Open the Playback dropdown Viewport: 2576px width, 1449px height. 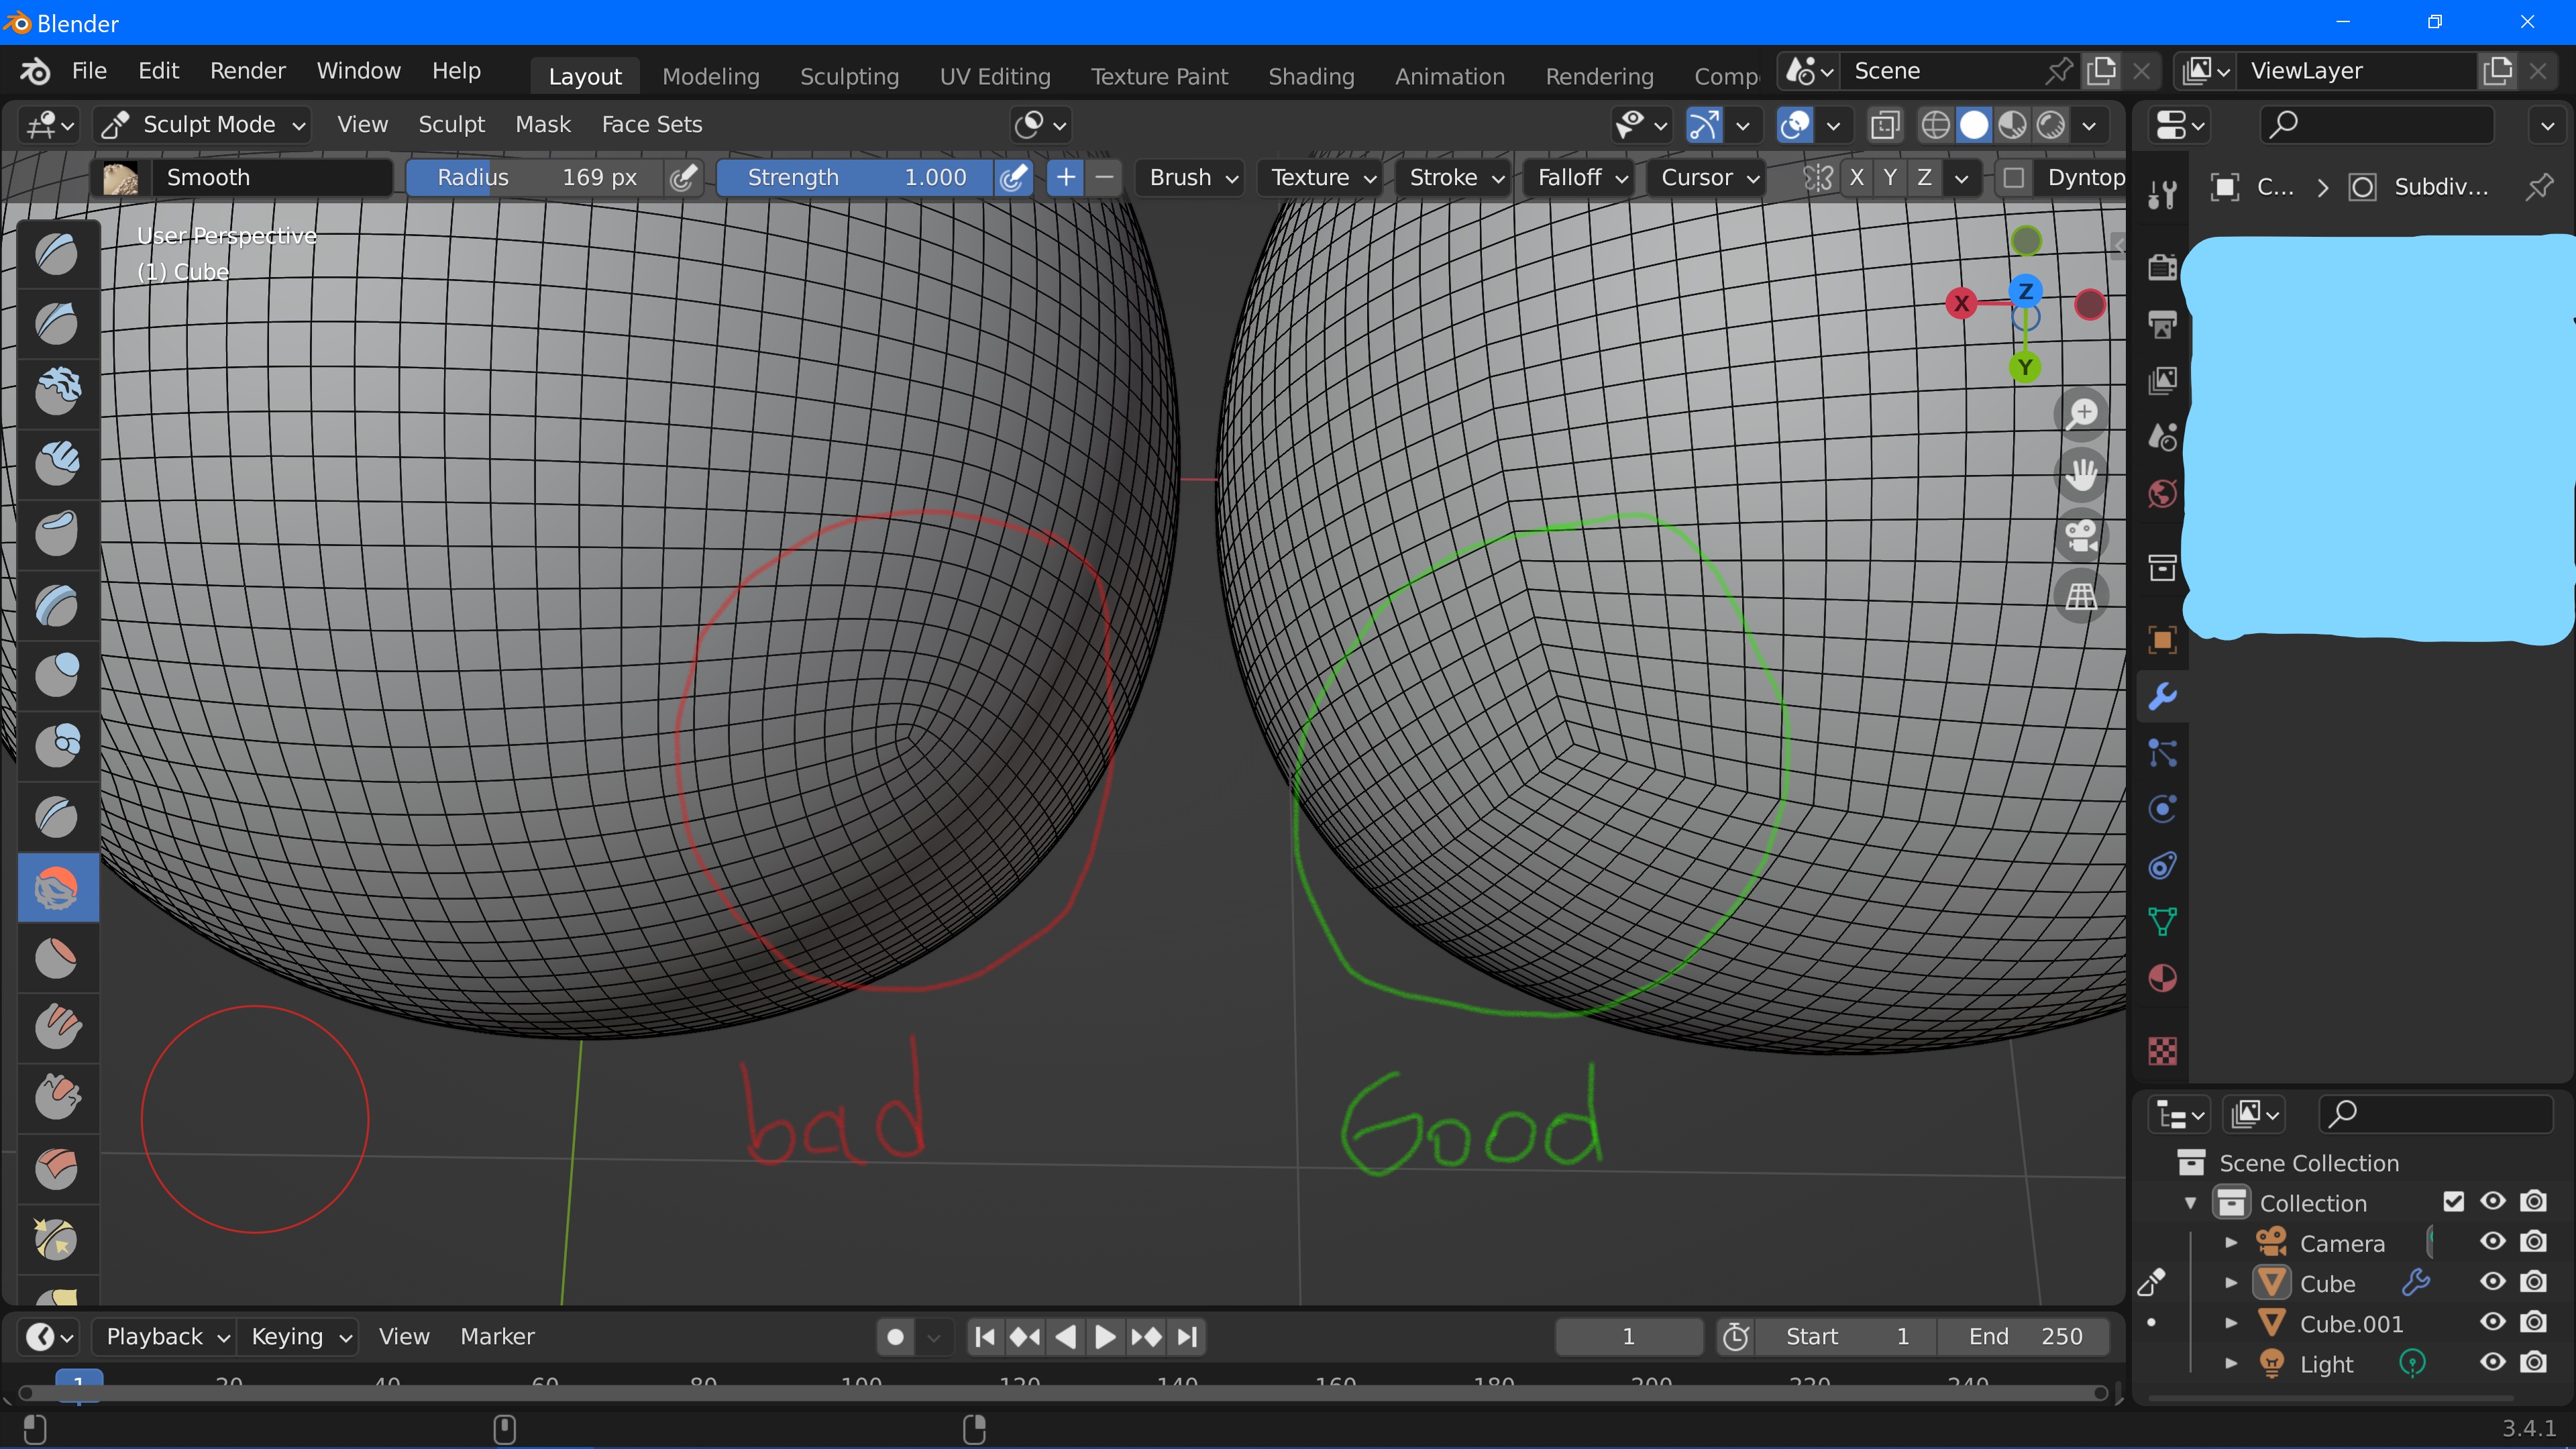pyautogui.click(x=166, y=1337)
